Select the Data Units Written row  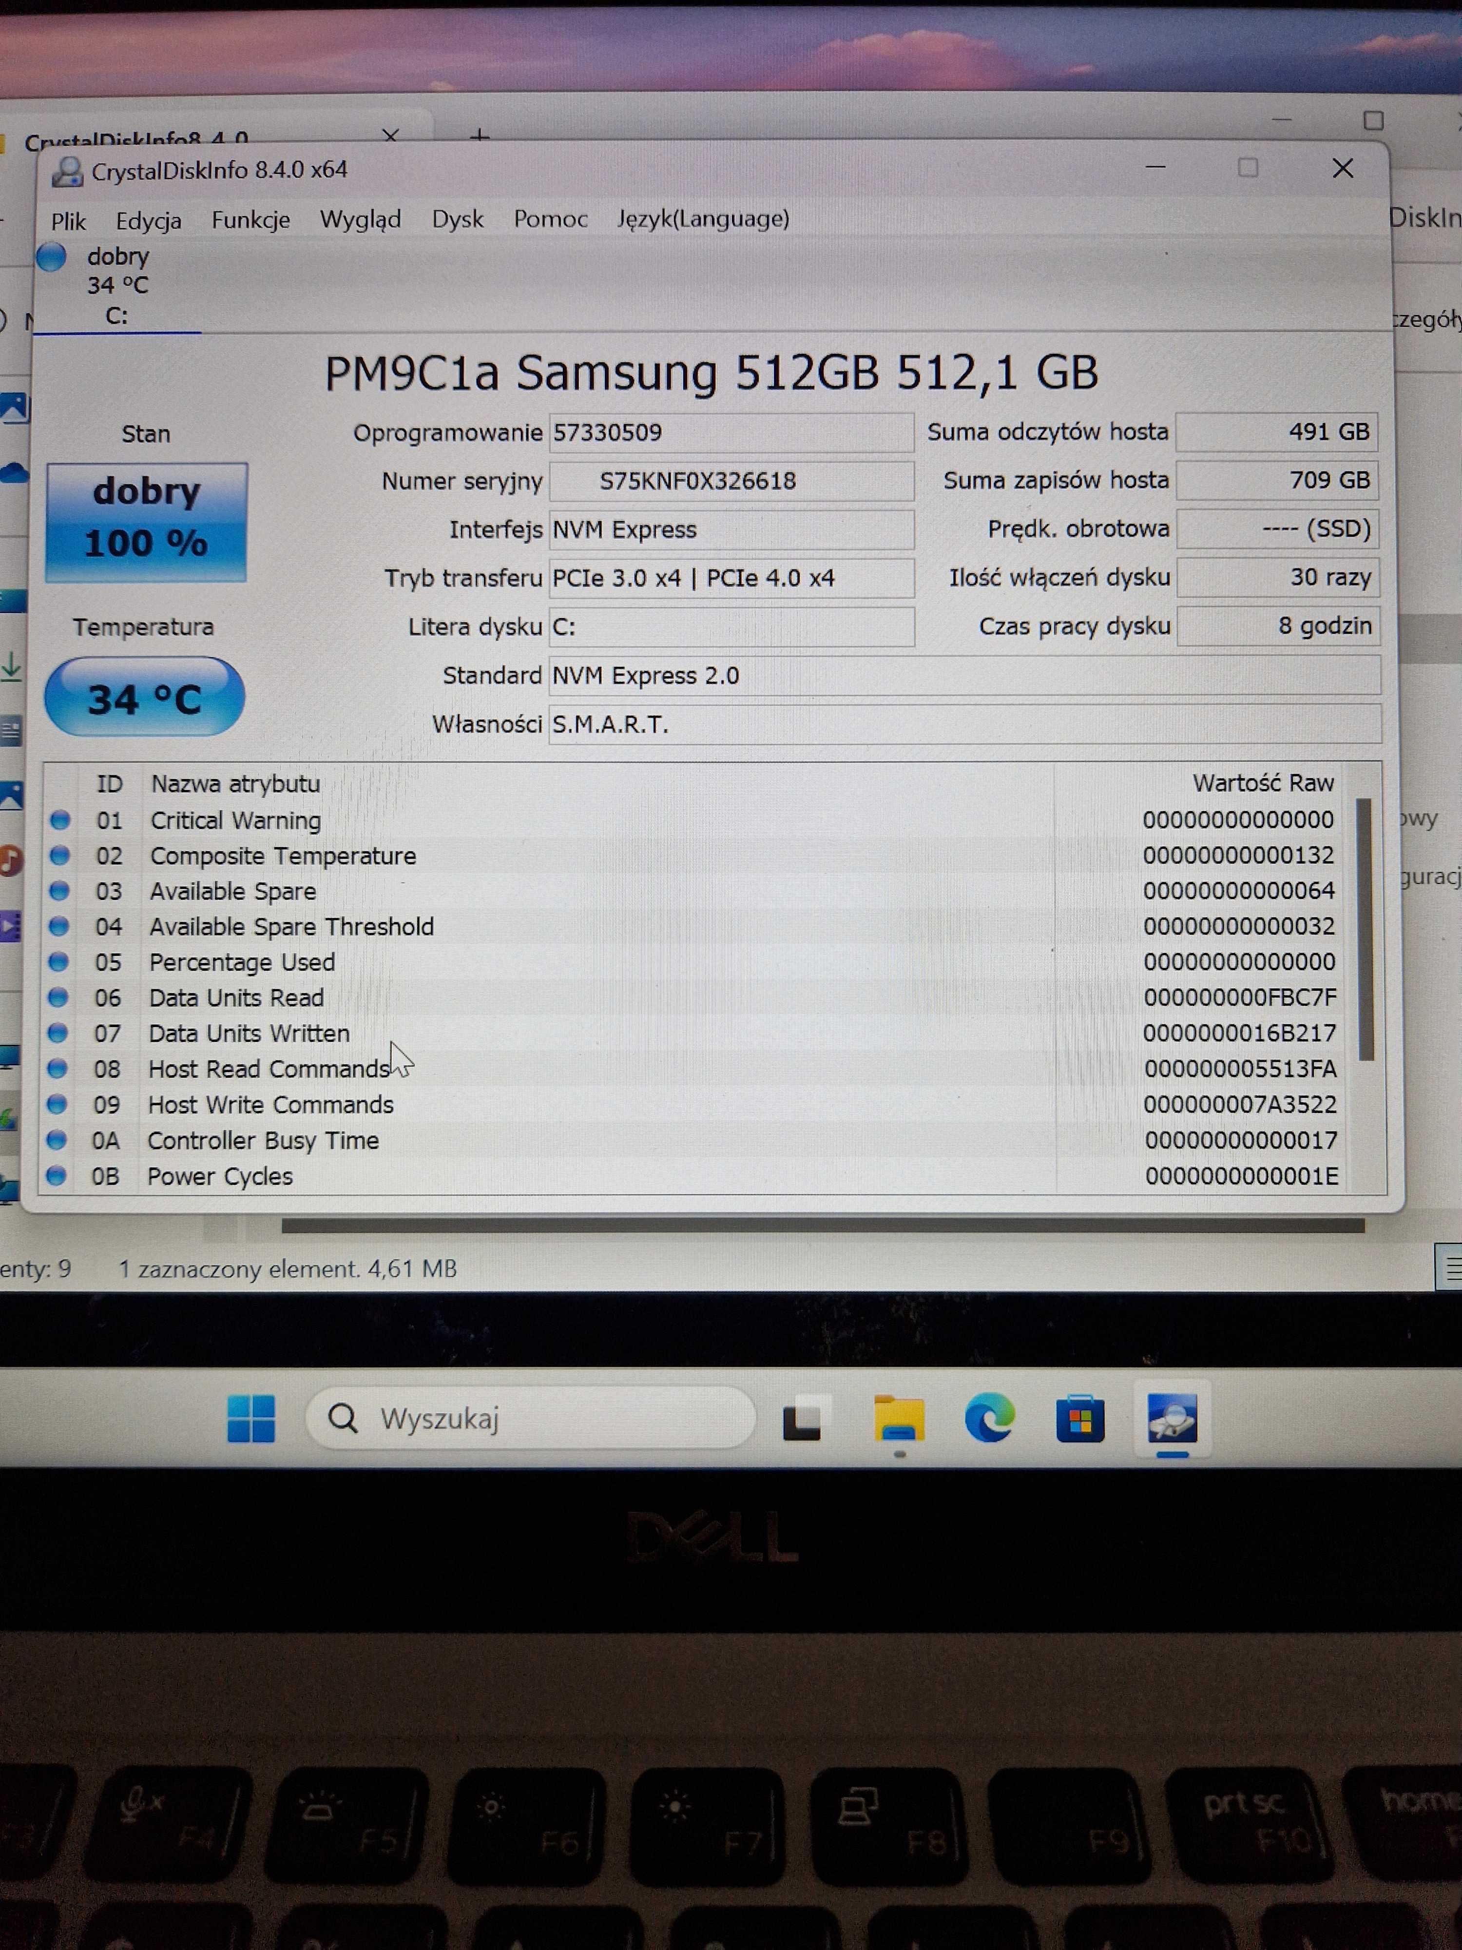click(696, 1033)
